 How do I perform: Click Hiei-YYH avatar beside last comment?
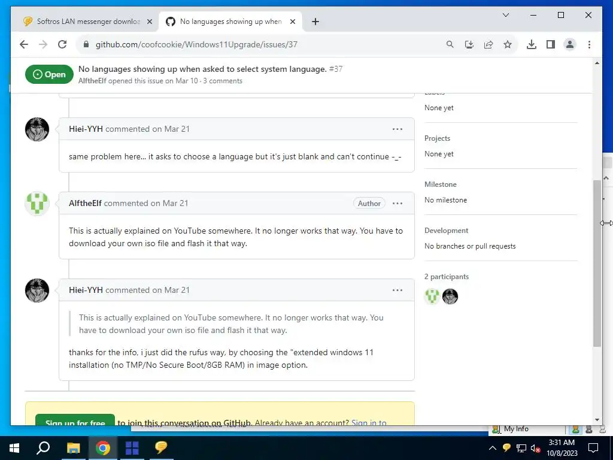coord(37,290)
